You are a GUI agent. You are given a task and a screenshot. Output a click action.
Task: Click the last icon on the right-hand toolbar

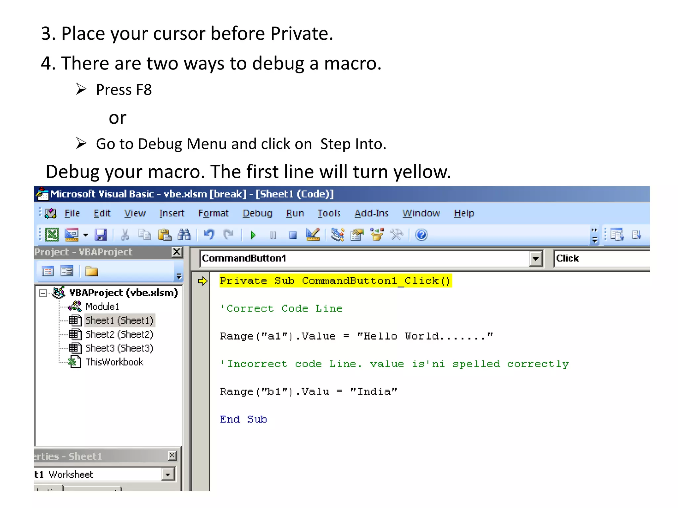click(637, 235)
